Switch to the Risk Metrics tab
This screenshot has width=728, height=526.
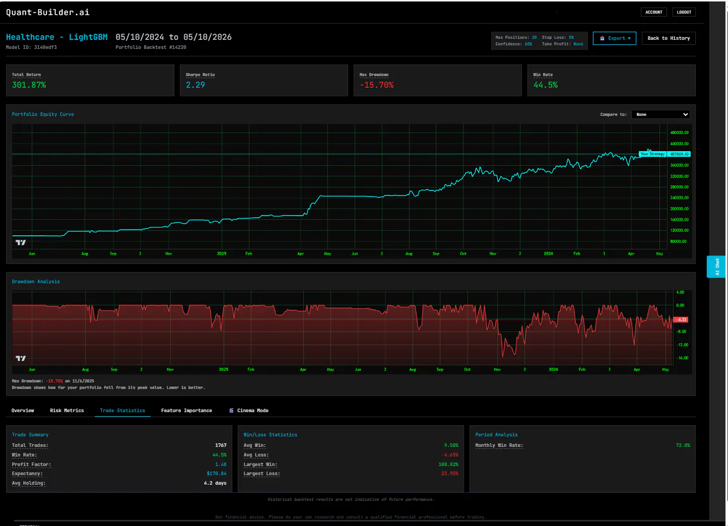pyautogui.click(x=67, y=411)
